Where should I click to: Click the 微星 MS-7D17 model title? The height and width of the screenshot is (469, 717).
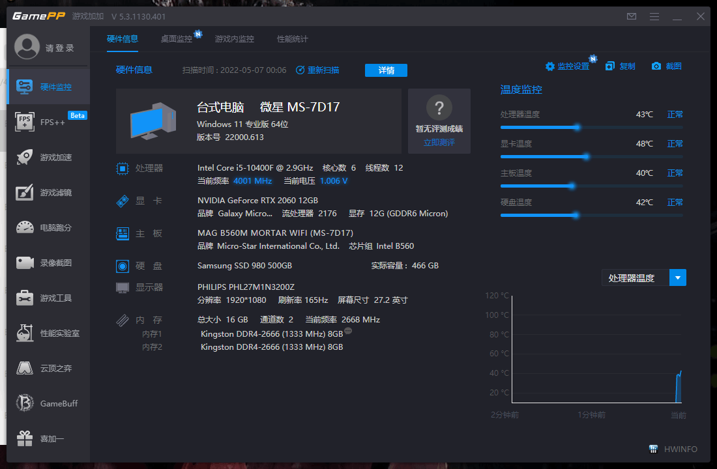tap(300, 107)
